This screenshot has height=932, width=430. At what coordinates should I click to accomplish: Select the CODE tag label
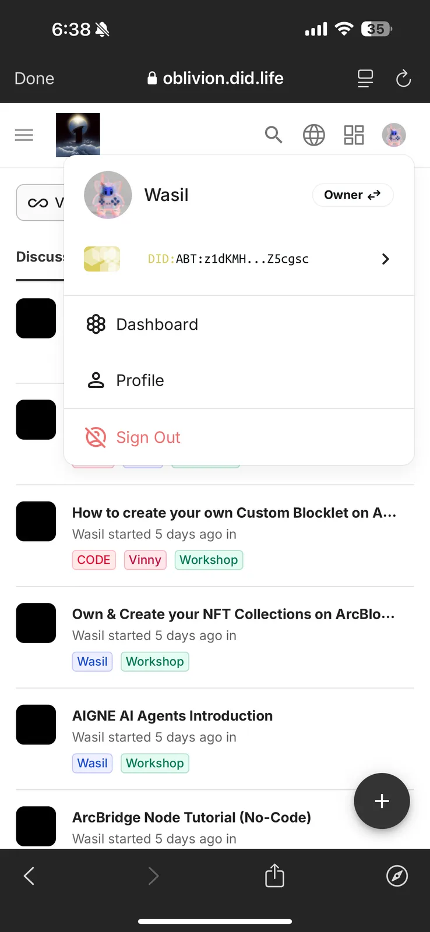(x=94, y=560)
